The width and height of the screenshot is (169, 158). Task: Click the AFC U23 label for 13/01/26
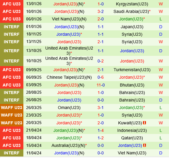point(12,4)
